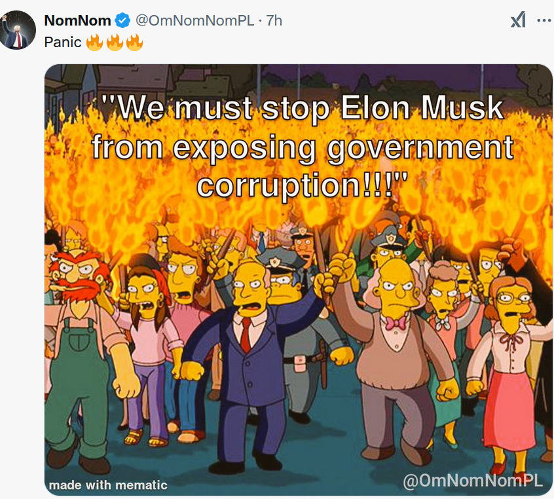Click the last fire emoji in the tweet
This screenshot has width=554, height=499.
[x=135, y=42]
